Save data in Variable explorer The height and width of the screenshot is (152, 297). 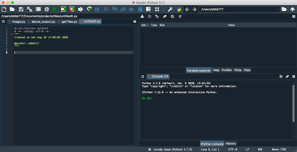pyautogui.click(x=150, y=16)
